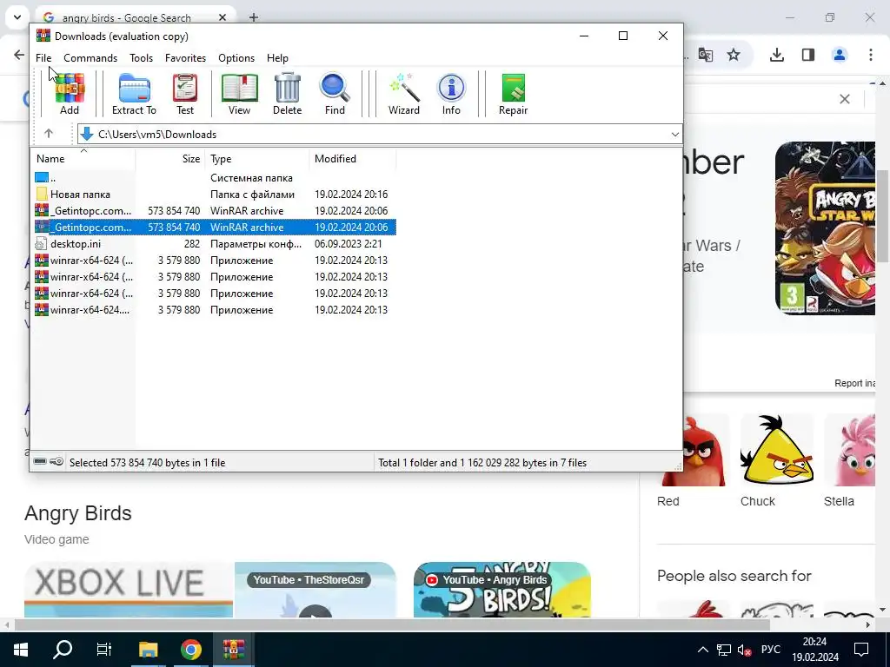Open taskbar search magnifier

pyautogui.click(x=63, y=650)
